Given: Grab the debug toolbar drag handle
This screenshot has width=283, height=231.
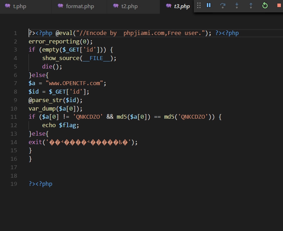Looking at the screenshot, I should coord(199,5).
